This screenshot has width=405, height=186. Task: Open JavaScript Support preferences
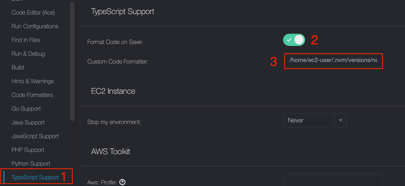(x=35, y=136)
